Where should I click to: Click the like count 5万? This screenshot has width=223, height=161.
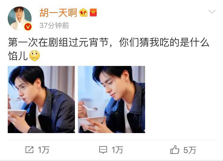click(x=190, y=150)
